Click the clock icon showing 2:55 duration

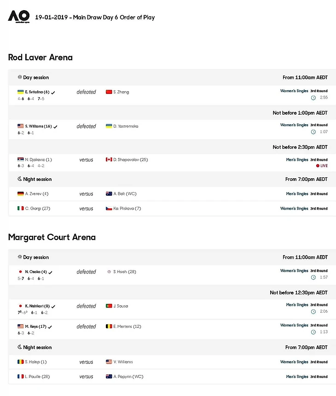313,98
